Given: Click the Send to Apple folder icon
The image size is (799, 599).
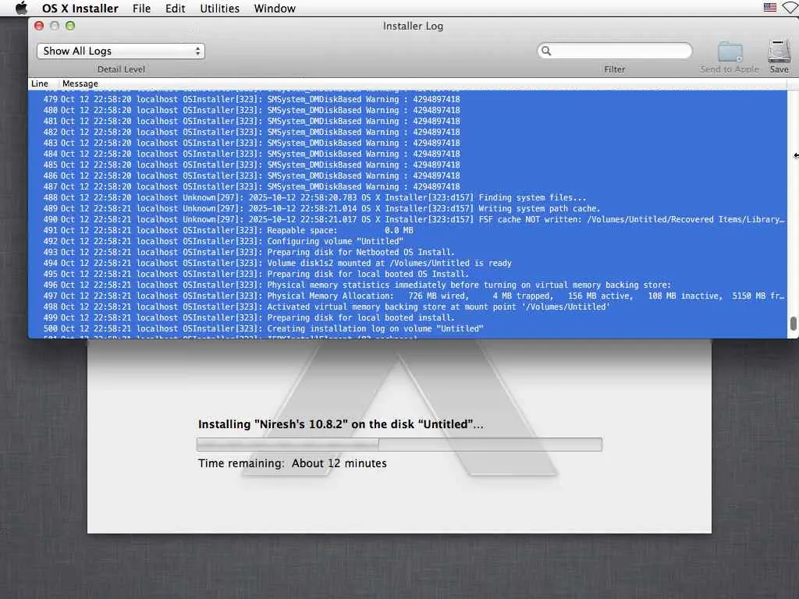Looking at the screenshot, I should tap(730, 52).
